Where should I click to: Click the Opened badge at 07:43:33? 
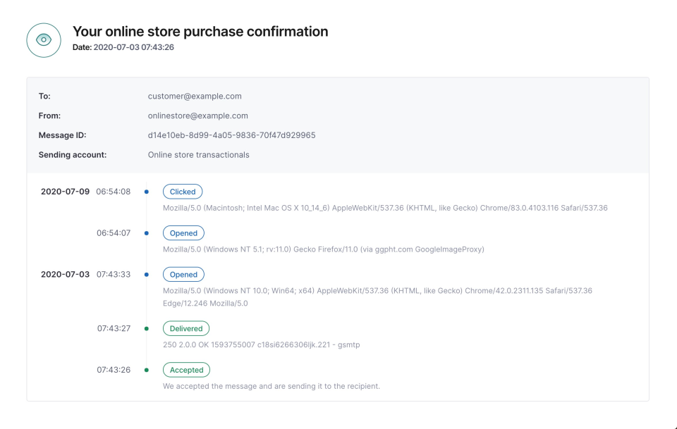pos(183,275)
